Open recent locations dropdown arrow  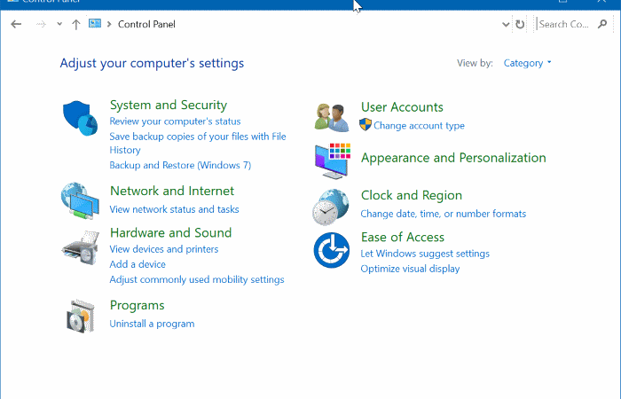(x=59, y=24)
